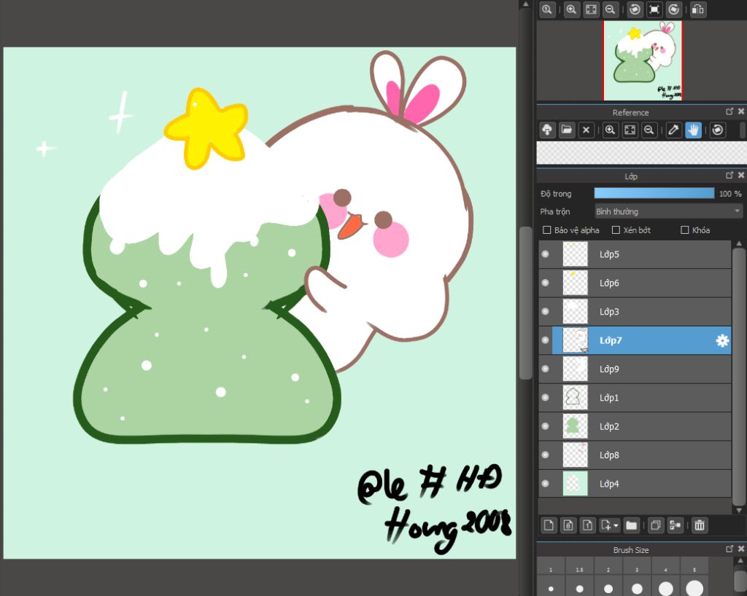Image resolution: width=747 pixels, height=596 pixels.
Task: Toggle visibility of the Lớp9 layer
Action: (546, 369)
